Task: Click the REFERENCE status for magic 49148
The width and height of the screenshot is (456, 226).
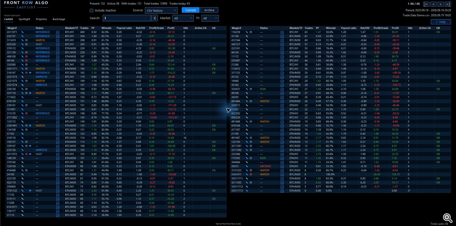Action: [43, 60]
